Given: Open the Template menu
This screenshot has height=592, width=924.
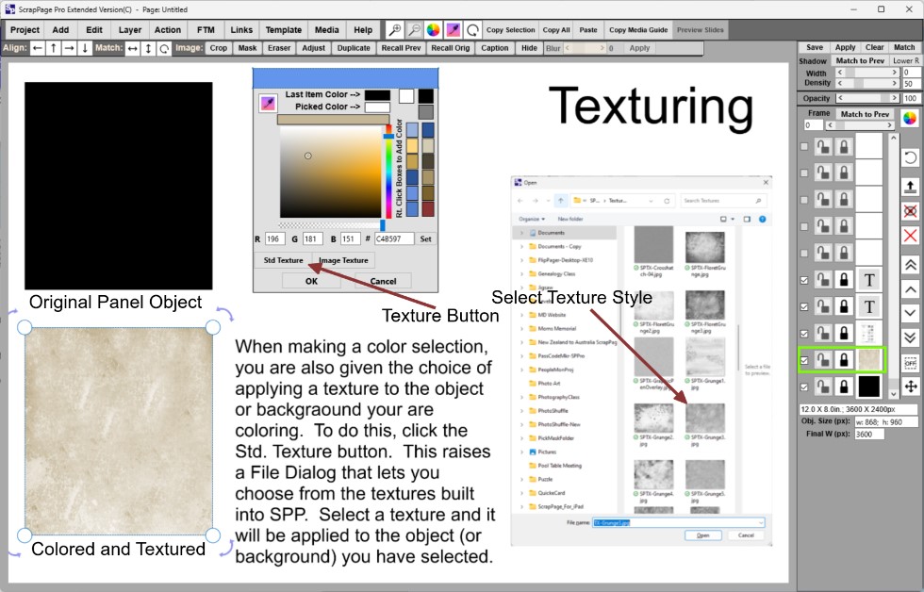Looking at the screenshot, I should tap(283, 30).
